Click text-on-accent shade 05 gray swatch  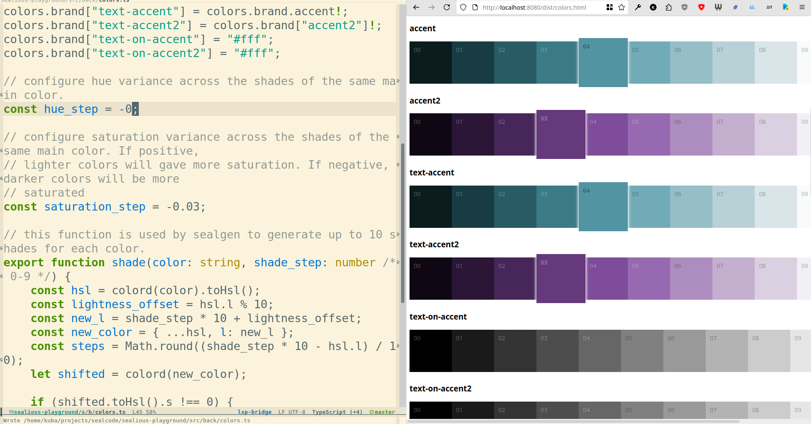pyautogui.click(x=642, y=351)
